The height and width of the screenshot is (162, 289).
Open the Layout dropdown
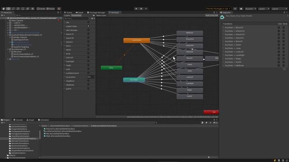coord(280,9)
